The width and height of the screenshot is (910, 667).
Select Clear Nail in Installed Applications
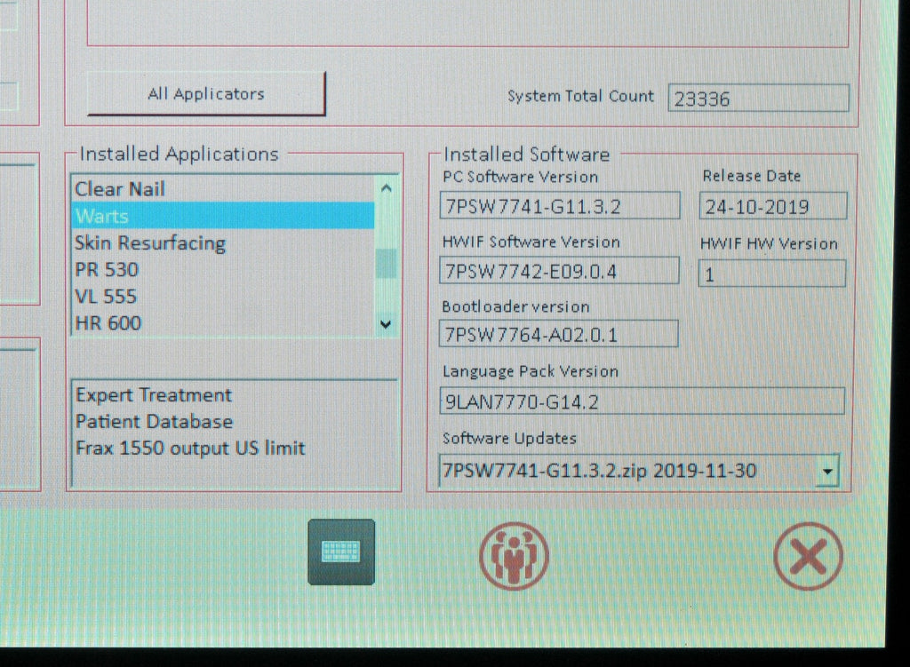point(223,189)
